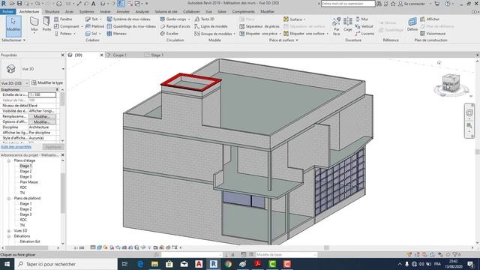This screenshot has width=480, height=270.
Task: Open Chrome from the Windows taskbar
Action: click(228, 264)
